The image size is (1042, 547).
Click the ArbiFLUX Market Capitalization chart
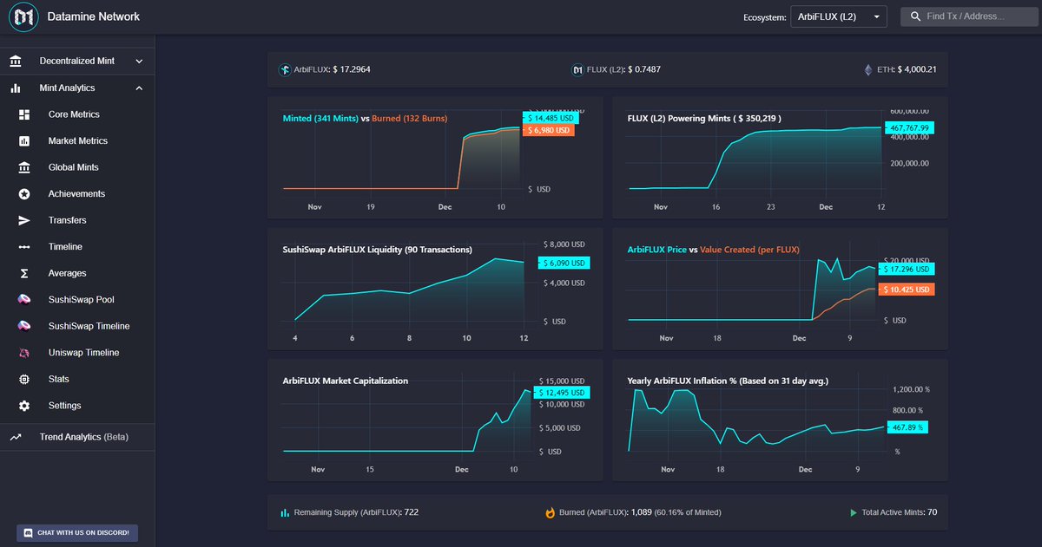coord(435,420)
